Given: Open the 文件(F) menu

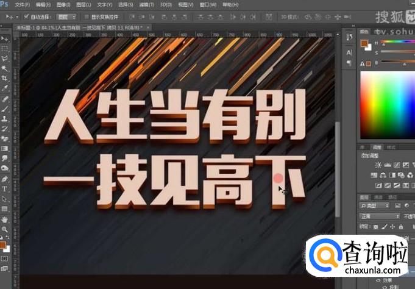Looking at the screenshot, I should [x=23, y=5].
